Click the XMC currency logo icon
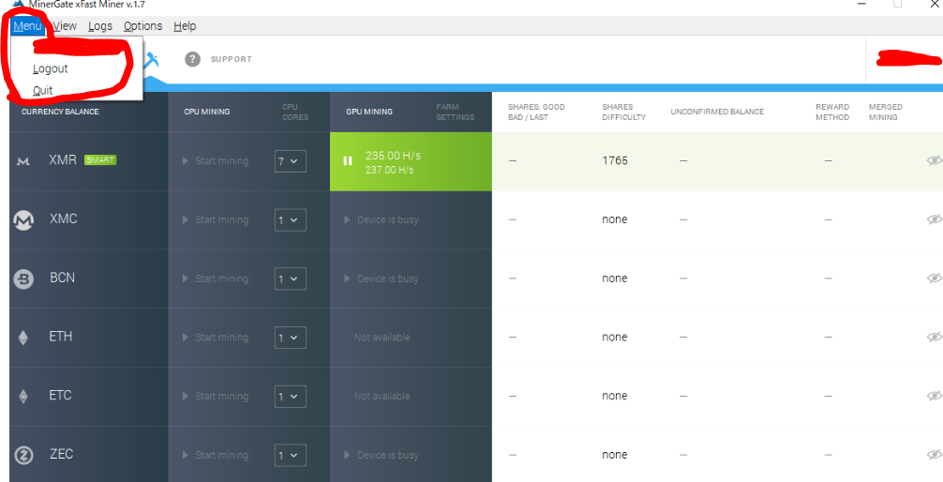The image size is (943, 482). (x=23, y=220)
